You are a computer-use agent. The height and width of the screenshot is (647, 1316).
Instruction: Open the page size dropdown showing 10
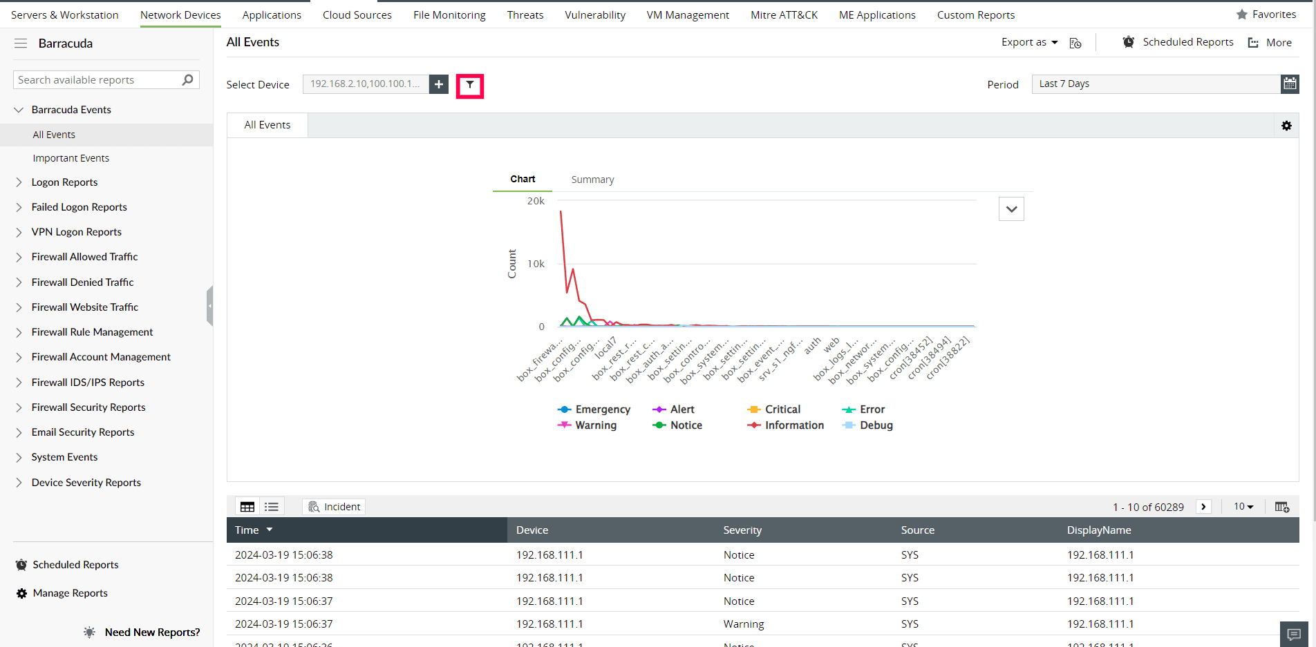click(1243, 506)
